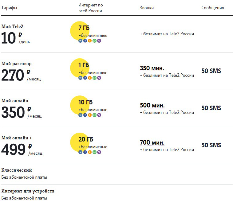
Task: Click the 700 мин. dotted link
Action: click(152, 142)
